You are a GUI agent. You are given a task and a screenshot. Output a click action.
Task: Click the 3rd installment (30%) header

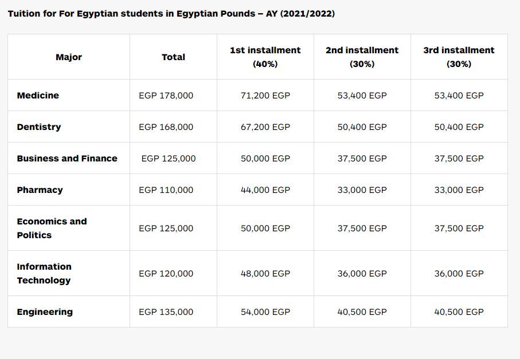click(x=459, y=57)
